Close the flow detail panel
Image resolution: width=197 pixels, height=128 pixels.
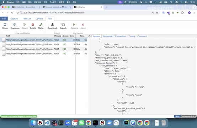pos(89,36)
